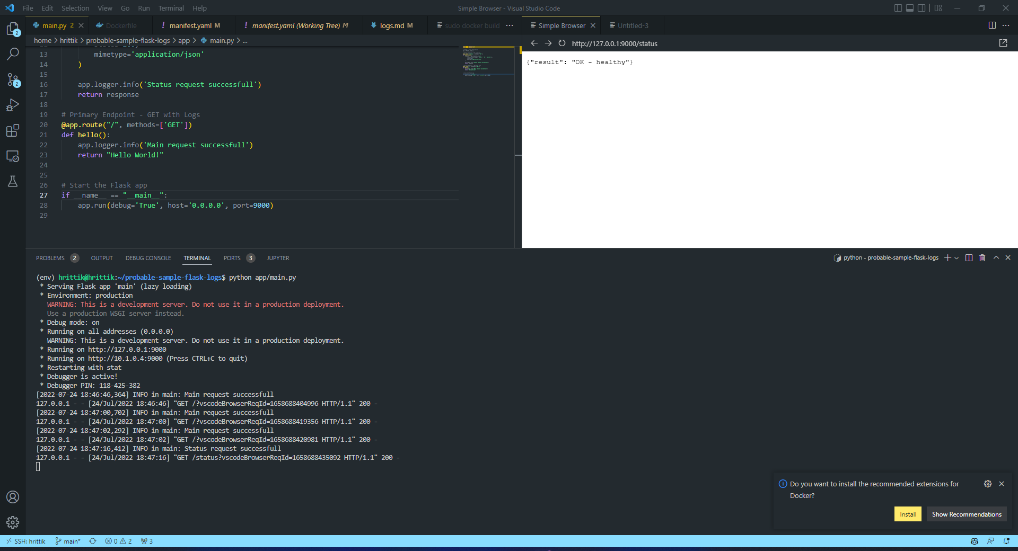Expand breadcrumb 'hrittik' folder
Image resolution: width=1018 pixels, height=551 pixels.
point(68,40)
